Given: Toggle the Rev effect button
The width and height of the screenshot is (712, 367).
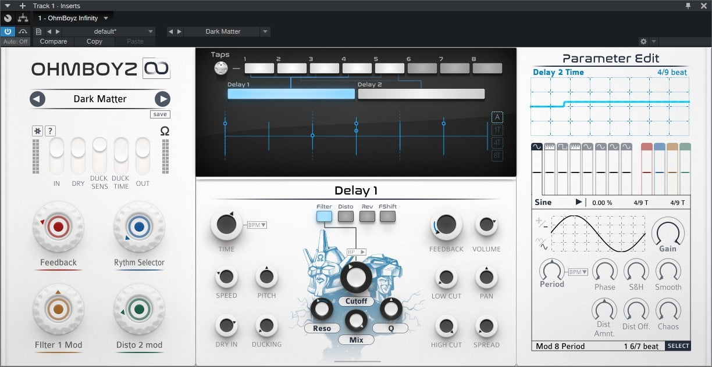Looking at the screenshot, I should (x=367, y=217).
